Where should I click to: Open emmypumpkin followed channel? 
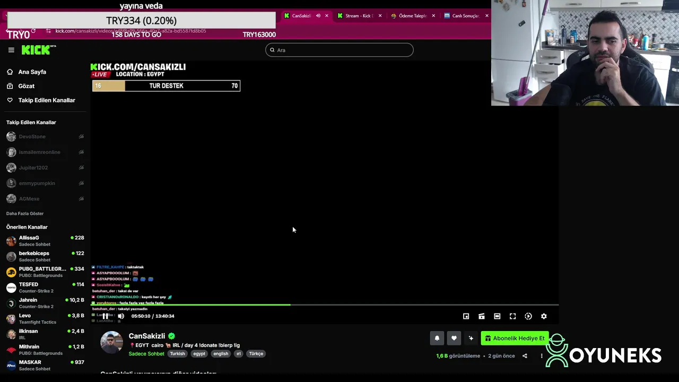coord(37,183)
